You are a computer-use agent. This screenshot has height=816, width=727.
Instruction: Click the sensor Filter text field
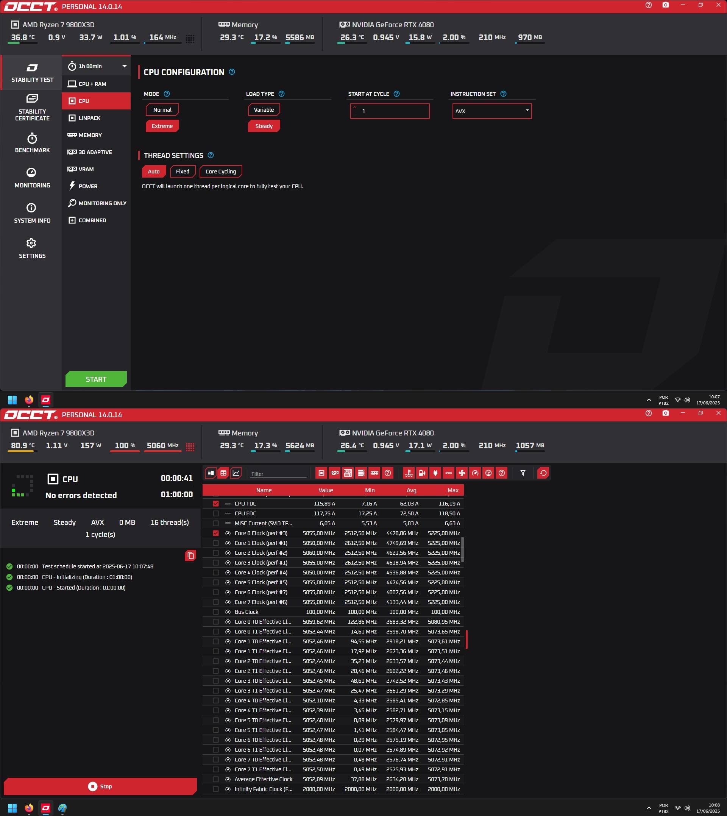[x=278, y=474]
